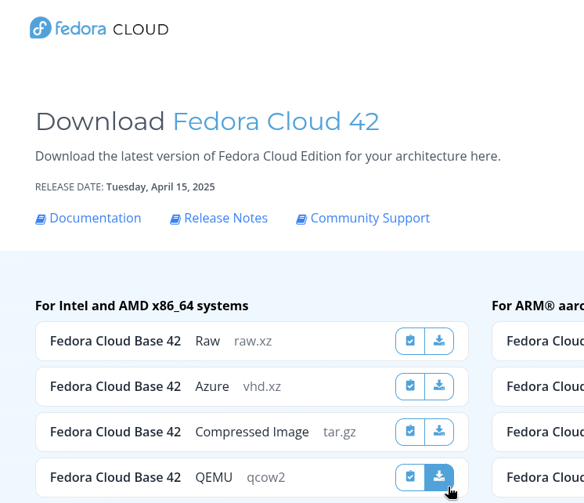Click the 'raw.xz' format label
The height and width of the screenshot is (503, 584).
(x=253, y=341)
